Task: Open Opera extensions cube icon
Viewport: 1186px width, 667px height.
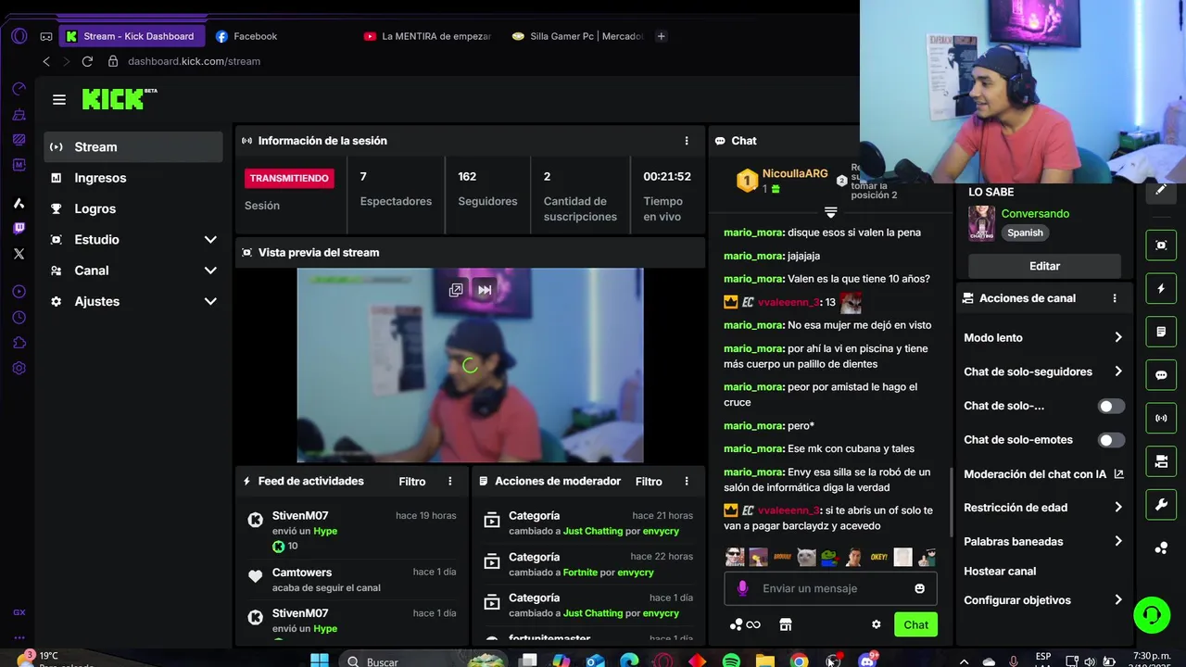Action: (19, 343)
